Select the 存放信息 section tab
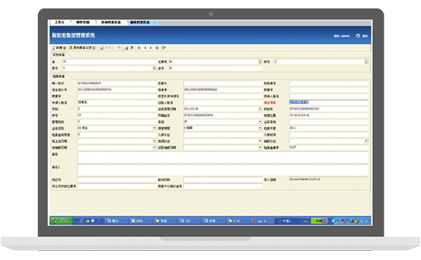This screenshot has width=421, height=260. 59,55
